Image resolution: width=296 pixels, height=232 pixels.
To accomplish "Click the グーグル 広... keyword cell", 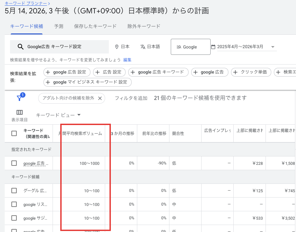I will pos(35,191).
